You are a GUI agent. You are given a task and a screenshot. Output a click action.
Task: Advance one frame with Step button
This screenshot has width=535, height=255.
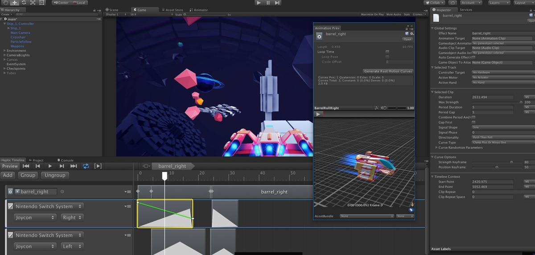(277, 3)
